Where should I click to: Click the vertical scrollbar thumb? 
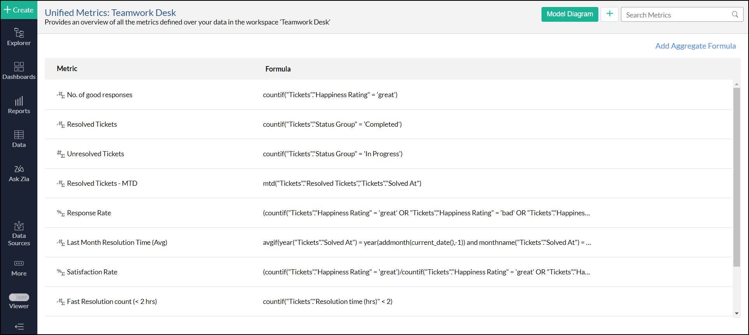737,177
